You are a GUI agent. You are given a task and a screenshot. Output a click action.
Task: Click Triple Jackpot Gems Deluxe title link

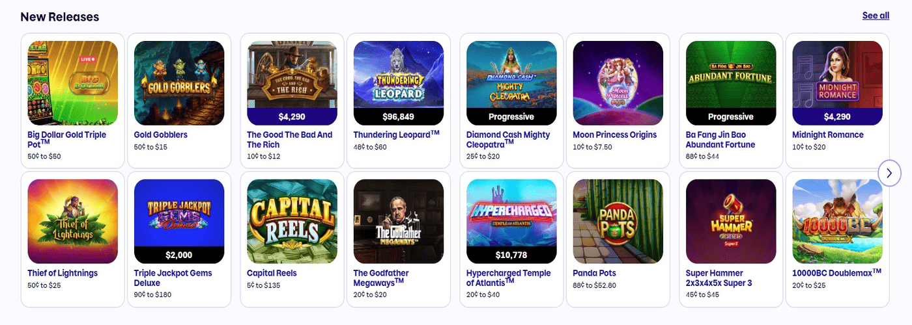[x=172, y=278]
